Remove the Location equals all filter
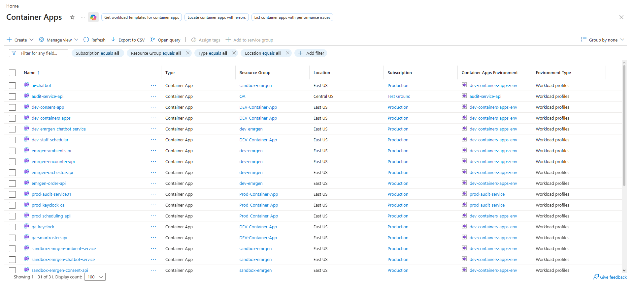This screenshot has height=286, width=633. coord(287,53)
